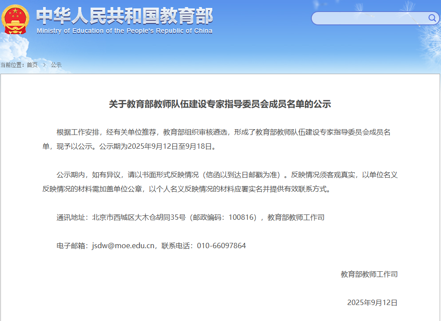Click the national emblem logo
Image resolution: width=441 pixels, height=321 pixels.
(x=15, y=20)
